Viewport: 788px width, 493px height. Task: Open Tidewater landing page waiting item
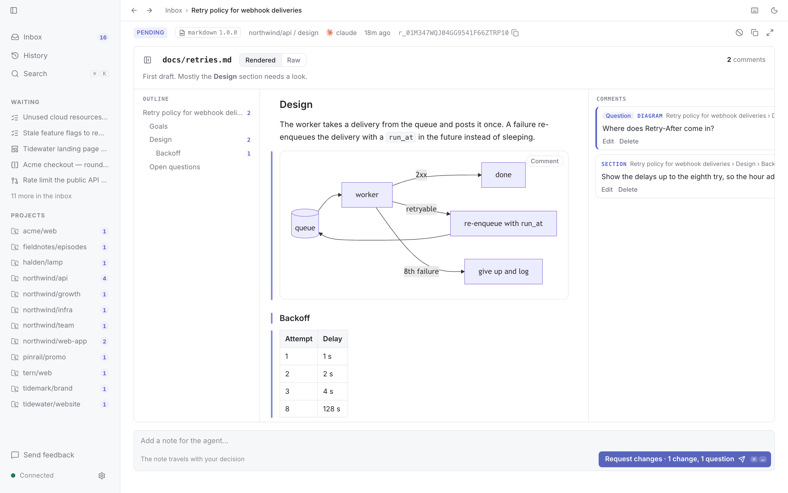pyautogui.click(x=60, y=149)
